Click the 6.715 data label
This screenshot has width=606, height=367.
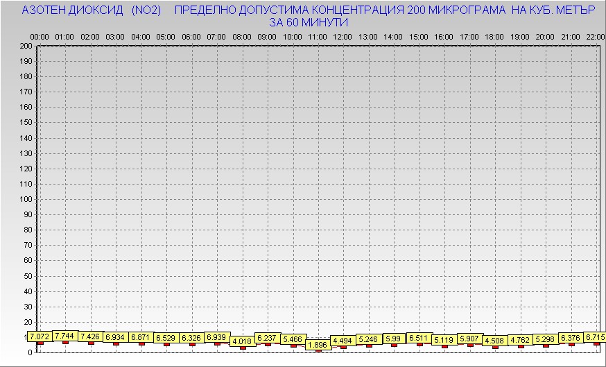pos(595,337)
